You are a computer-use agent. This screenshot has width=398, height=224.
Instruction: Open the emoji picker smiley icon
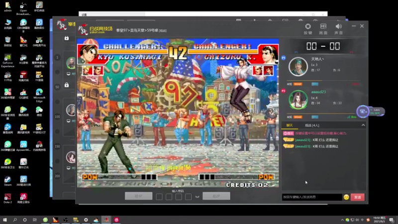tap(346, 197)
